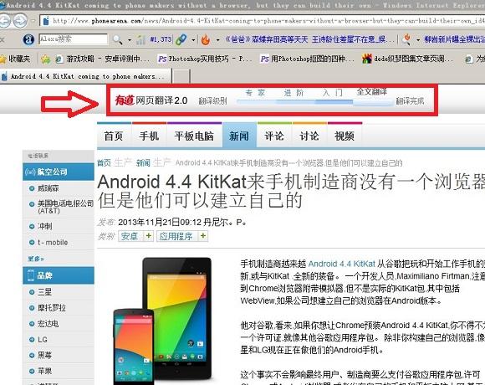Image resolution: width=485 pixels, height=385 pixels.
Task: Click the 品牌 sidebar header
Action: click(59, 275)
